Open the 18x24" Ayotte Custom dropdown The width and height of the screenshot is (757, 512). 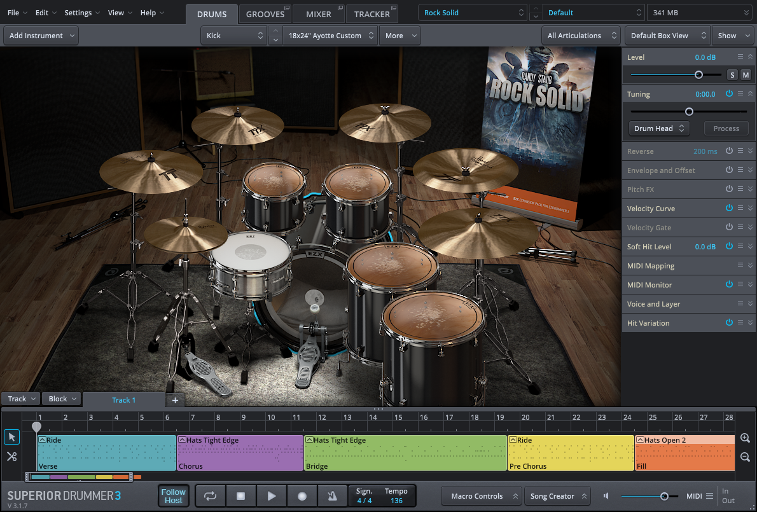pos(330,36)
